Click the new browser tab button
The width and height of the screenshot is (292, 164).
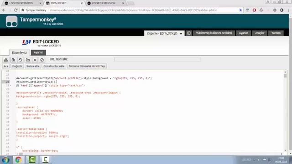click(131, 3)
